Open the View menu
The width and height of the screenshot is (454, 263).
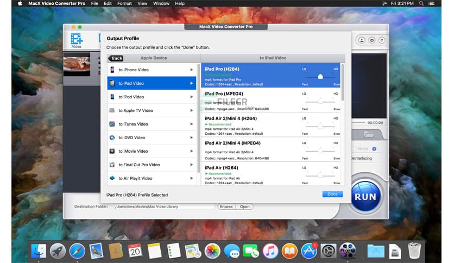142,3
